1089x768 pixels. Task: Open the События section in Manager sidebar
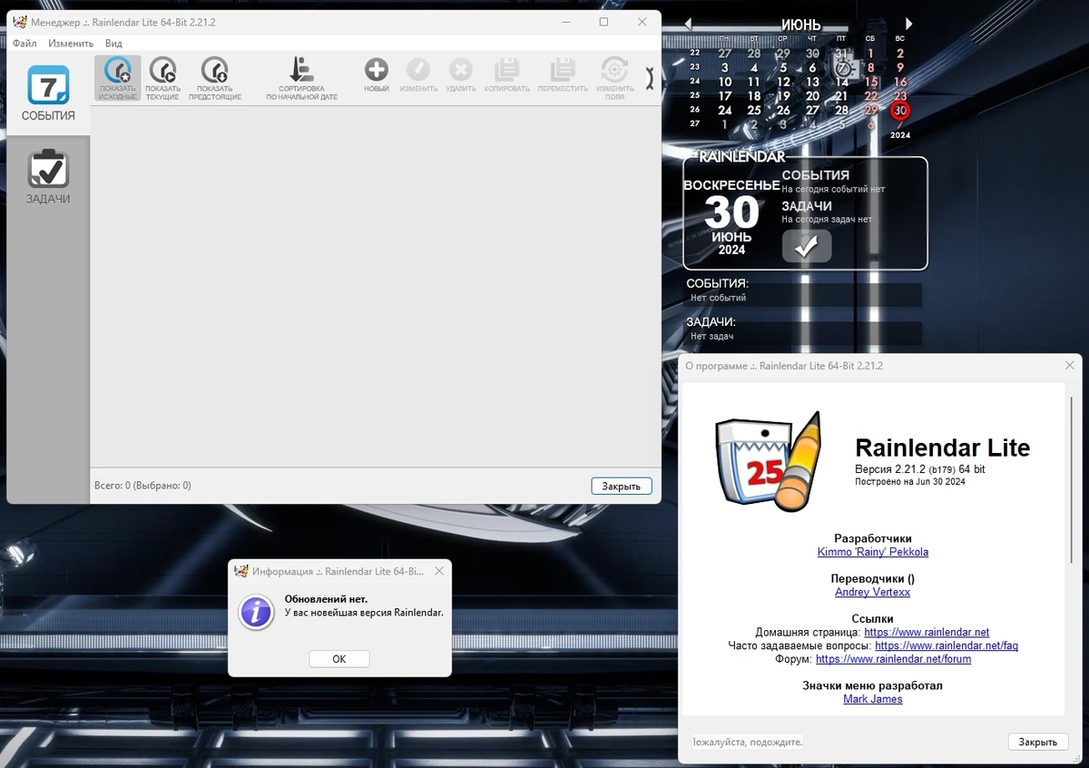(48, 94)
